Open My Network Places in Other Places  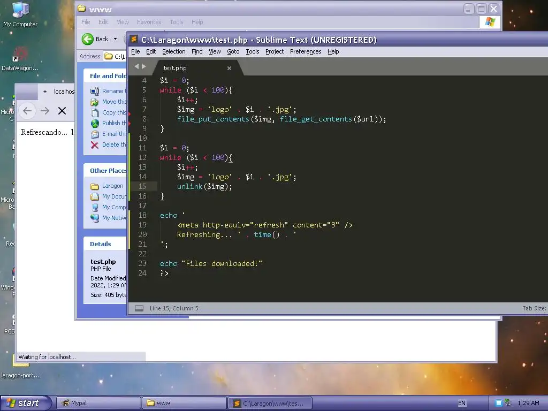pyautogui.click(x=108, y=218)
